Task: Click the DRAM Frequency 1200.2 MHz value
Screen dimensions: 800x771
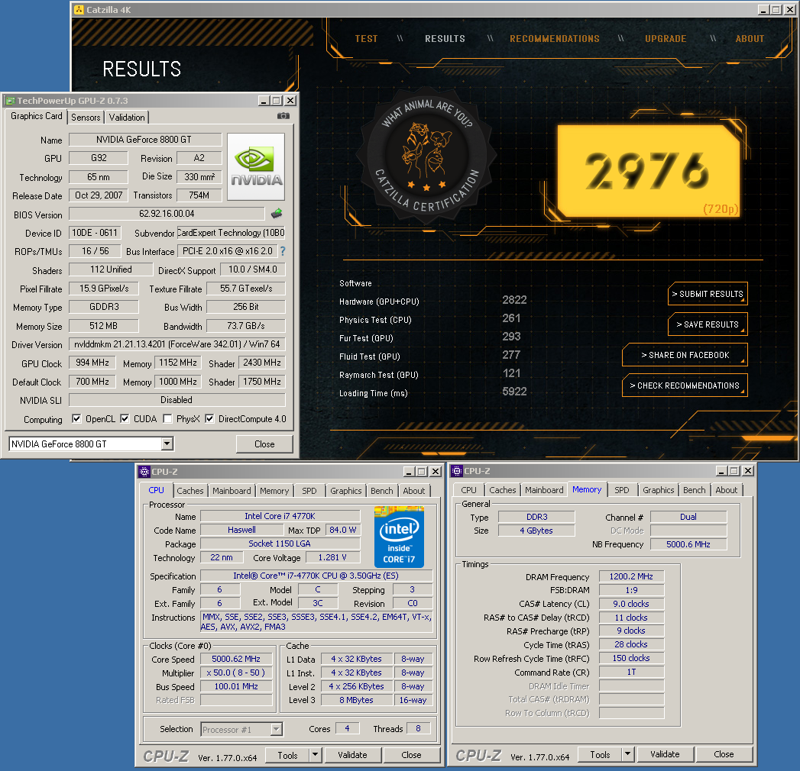Action: 631,576
